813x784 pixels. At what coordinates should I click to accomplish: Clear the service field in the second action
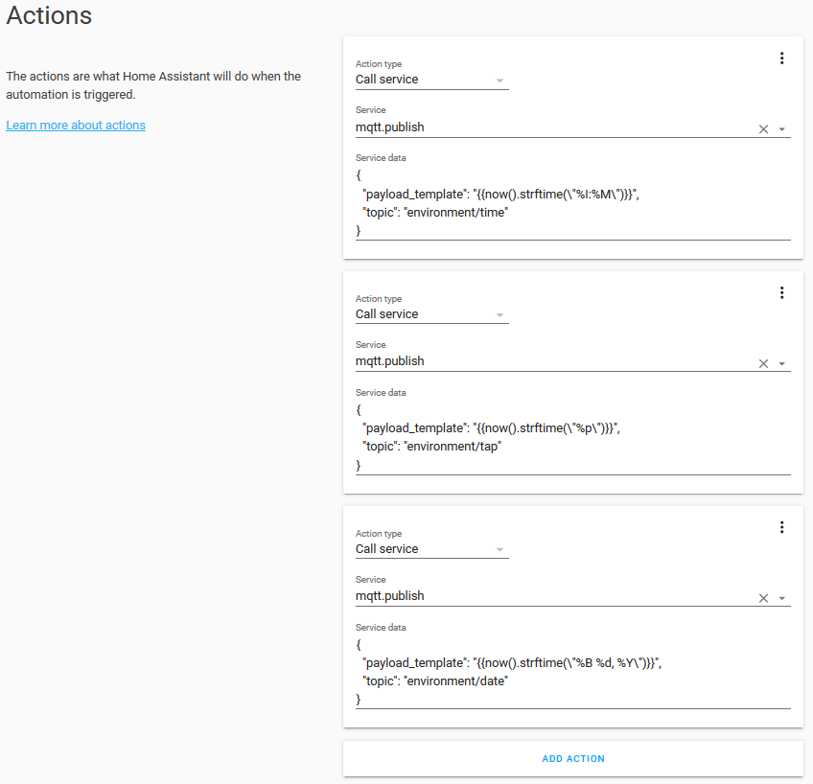coord(764,363)
